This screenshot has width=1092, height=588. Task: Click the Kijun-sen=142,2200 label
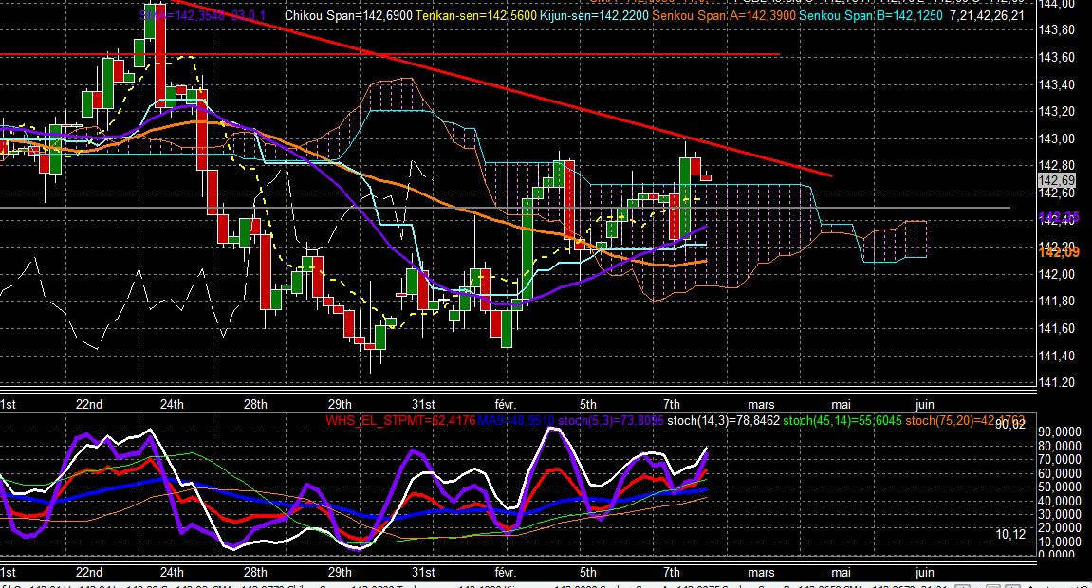(594, 15)
